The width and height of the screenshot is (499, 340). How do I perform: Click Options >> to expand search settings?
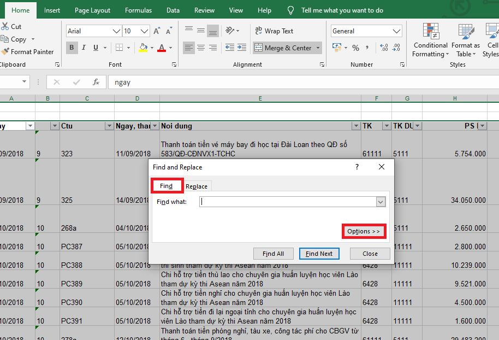coord(364,231)
